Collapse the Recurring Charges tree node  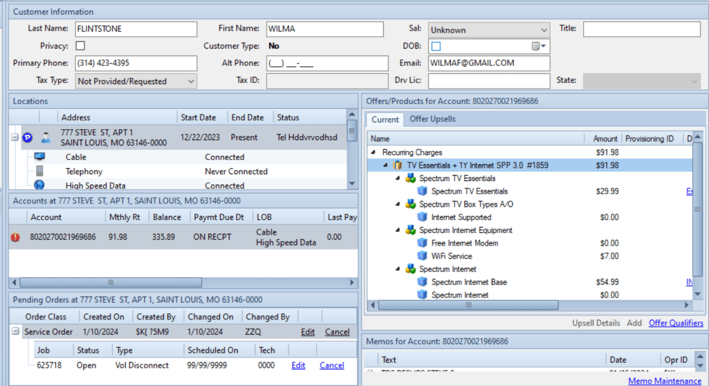tap(373, 152)
